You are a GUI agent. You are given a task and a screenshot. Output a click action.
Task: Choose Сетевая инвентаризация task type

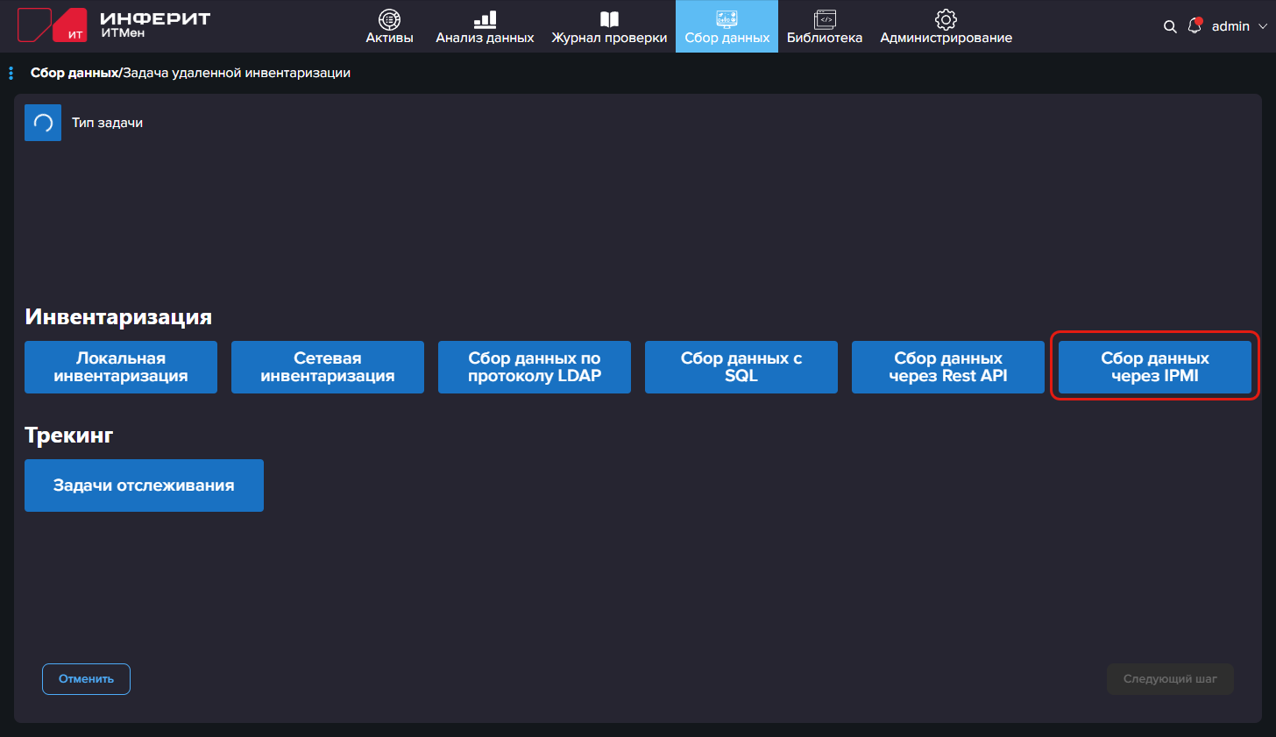pyautogui.click(x=328, y=367)
